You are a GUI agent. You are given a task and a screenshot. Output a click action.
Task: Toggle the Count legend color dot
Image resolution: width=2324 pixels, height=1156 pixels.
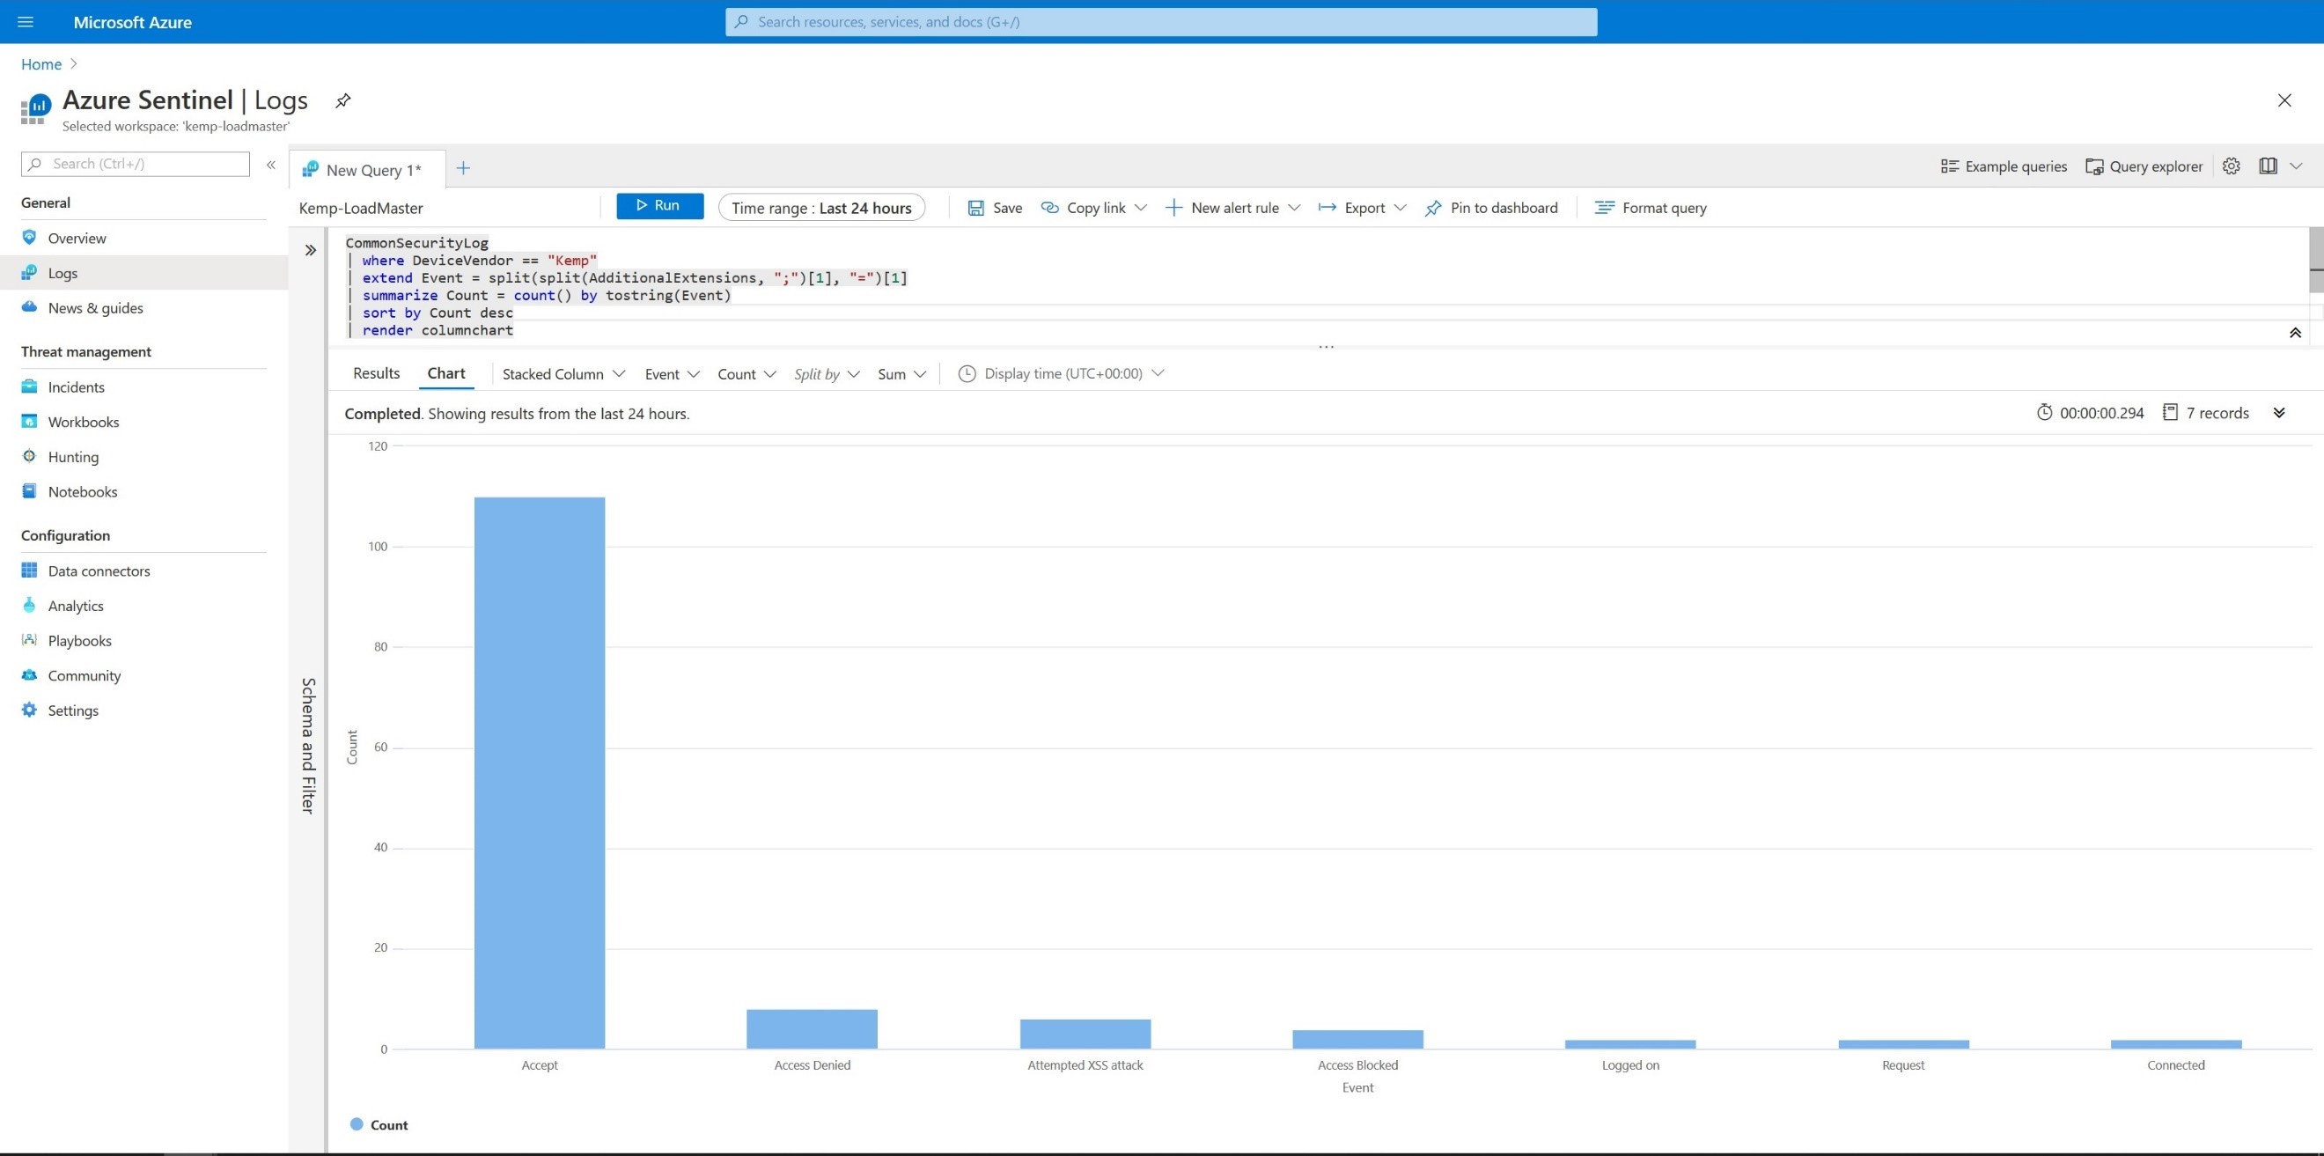point(357,1124)
